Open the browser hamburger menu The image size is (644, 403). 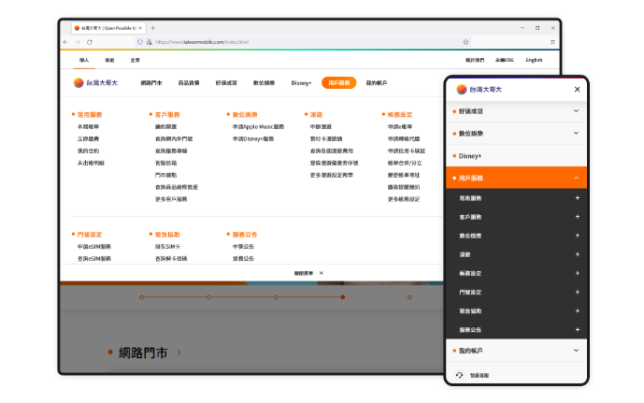point(552,42)
